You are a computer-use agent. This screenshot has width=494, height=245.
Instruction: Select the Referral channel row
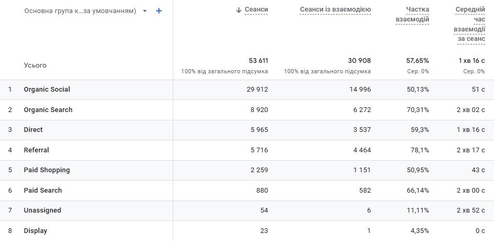pos(36,150)
